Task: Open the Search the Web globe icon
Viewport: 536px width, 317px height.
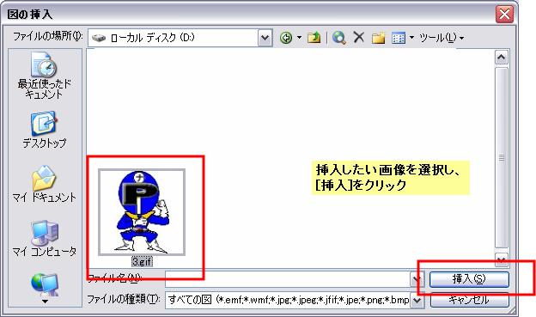Action: (x=338, y=38)
